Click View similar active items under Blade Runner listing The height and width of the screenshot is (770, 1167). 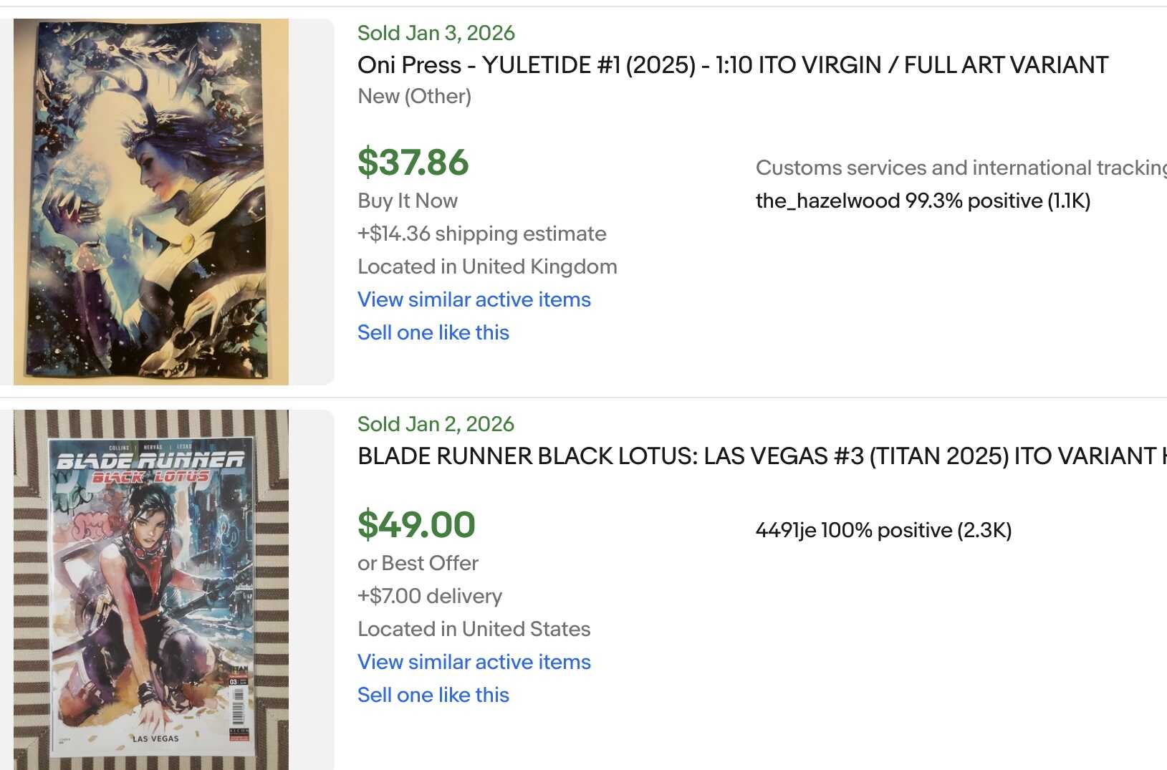(474, 662)
